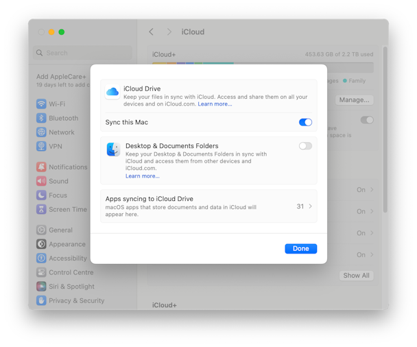The height and width of the screenshot is (347, 417).
Task: Go forward with the right arrow
Action: [169, 32]
